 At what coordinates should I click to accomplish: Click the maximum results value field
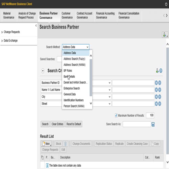[x=150, y=115]
